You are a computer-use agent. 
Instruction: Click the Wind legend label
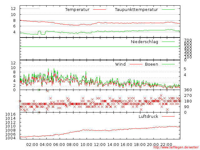120,64
